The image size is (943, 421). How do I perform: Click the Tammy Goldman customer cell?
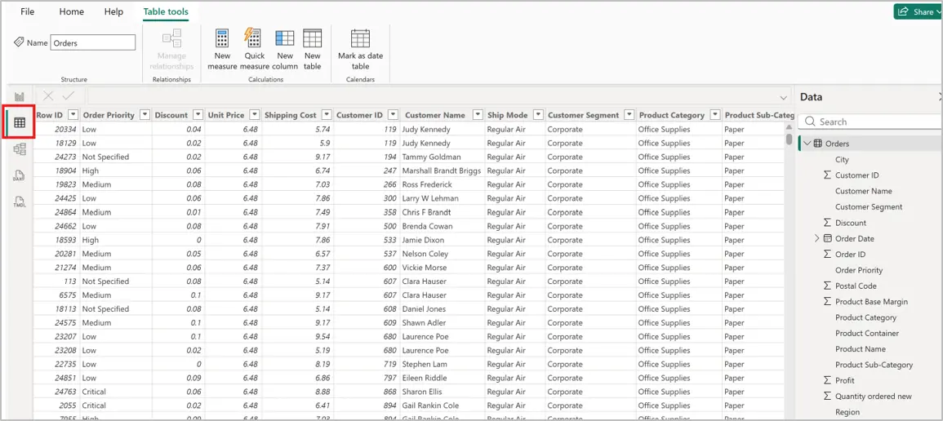[442, 157]
